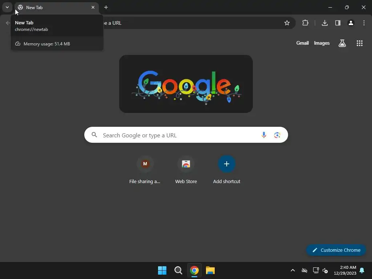This screenshot has height=279, width=372.
Task: Open a new tab with plus button
Action: coord(106,7)
